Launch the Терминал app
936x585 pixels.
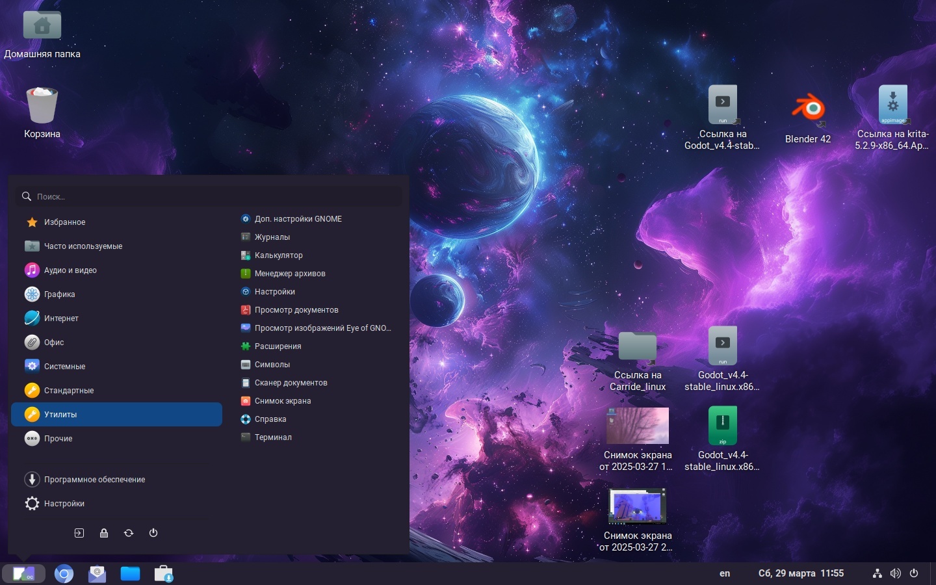(x=266, y=437)
